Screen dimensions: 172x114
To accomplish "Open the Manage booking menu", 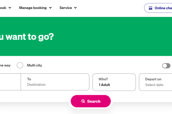I will [x=33, y=8].
